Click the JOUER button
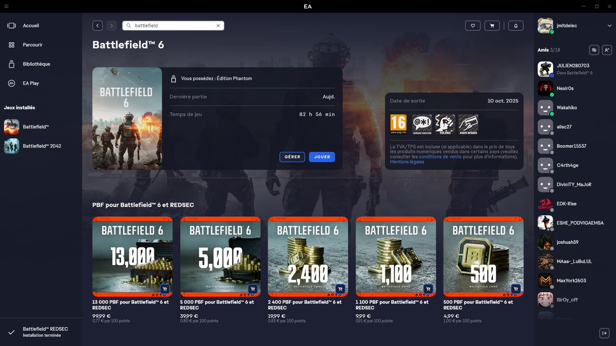616x346 pixels. pos(322,157)
